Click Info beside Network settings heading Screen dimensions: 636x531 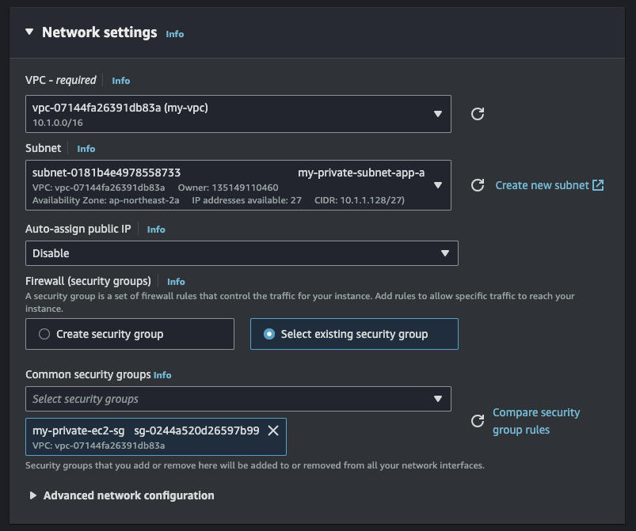174,34
